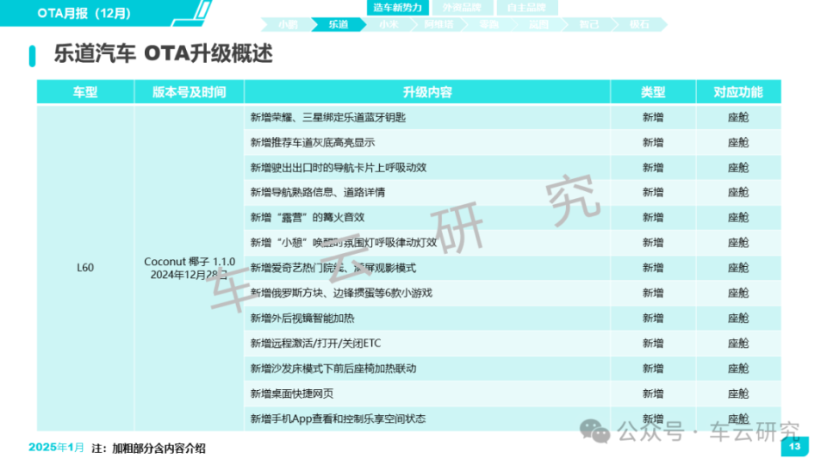The image size is (827, 465).
Task: Select the 造车新势力 tab
Action: coord(397,8)
